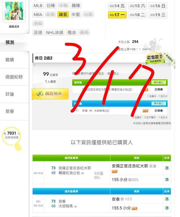The image size is (180, 217).
Task: Choose the 03/14 五 date
Action: click(117, 6)
